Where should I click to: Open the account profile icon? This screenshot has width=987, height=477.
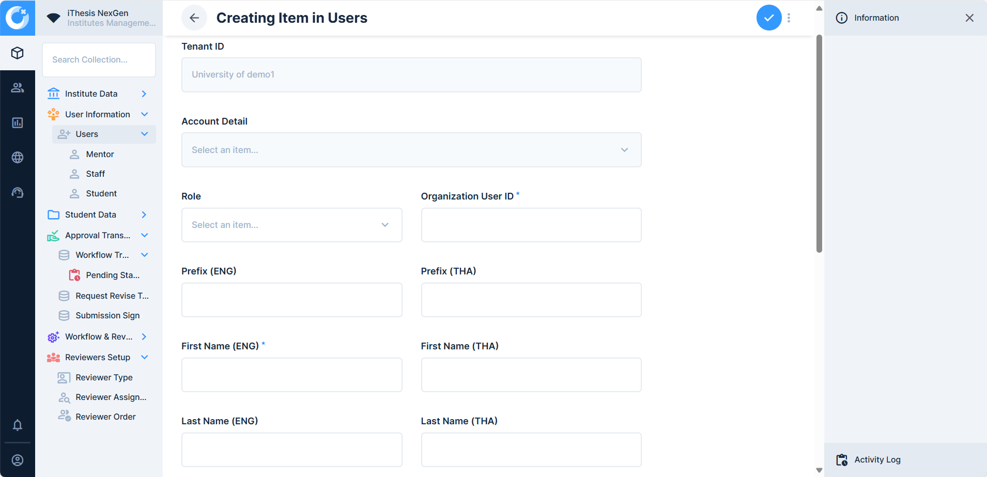18,460
